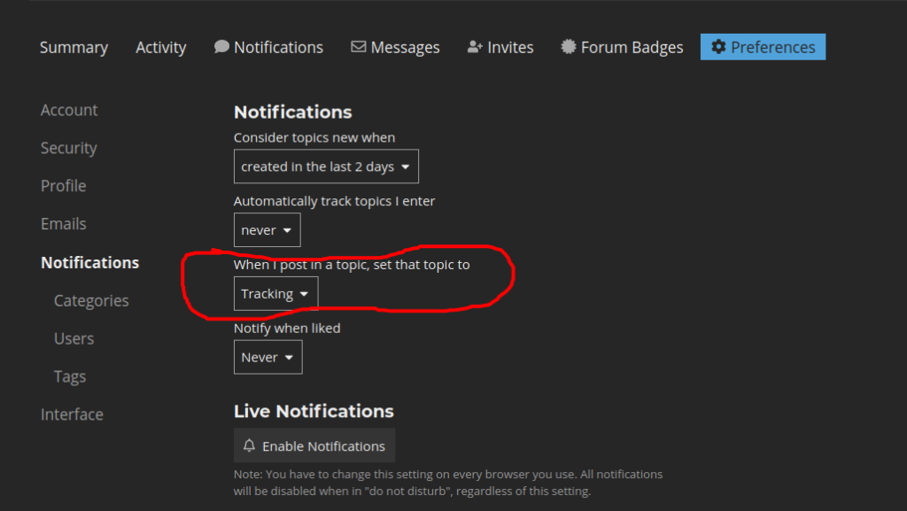This screenshot has width=907, height=511.
Task: Open the 'created in the last 2 days' dropdown
Action: [326, 166]
